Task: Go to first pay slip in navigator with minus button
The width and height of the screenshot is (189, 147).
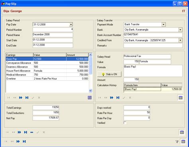Action: 7,132
